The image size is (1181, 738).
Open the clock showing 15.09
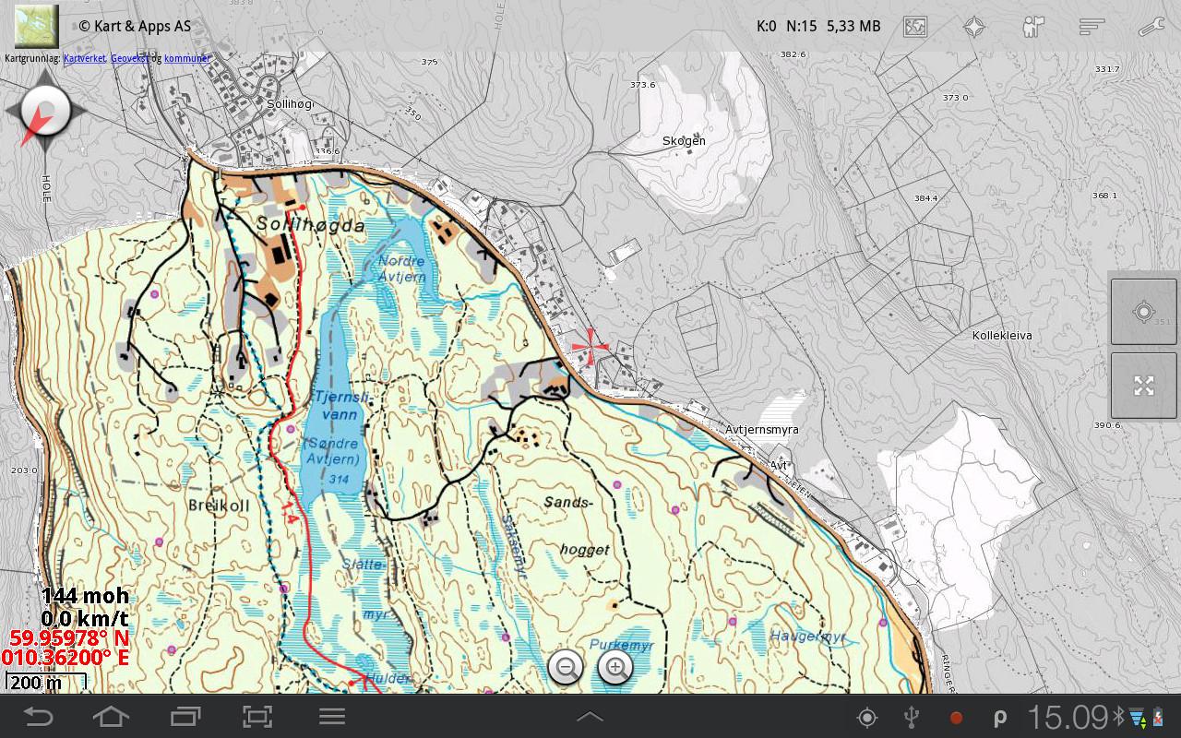(x=1068, y=717)
